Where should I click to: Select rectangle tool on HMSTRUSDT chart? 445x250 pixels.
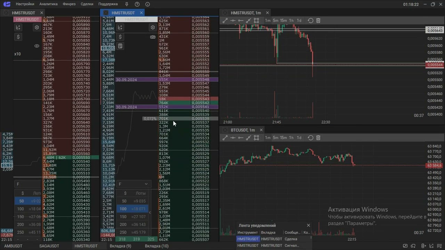pyautogui.click(x=256, y=20)
